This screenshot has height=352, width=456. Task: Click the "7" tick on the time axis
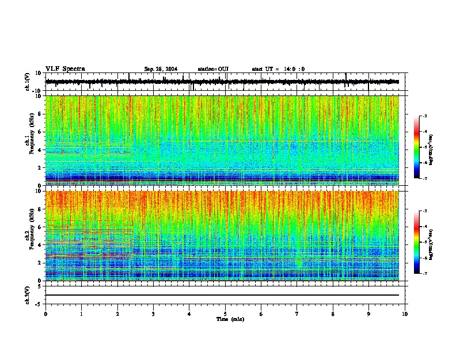pos(297,314)
